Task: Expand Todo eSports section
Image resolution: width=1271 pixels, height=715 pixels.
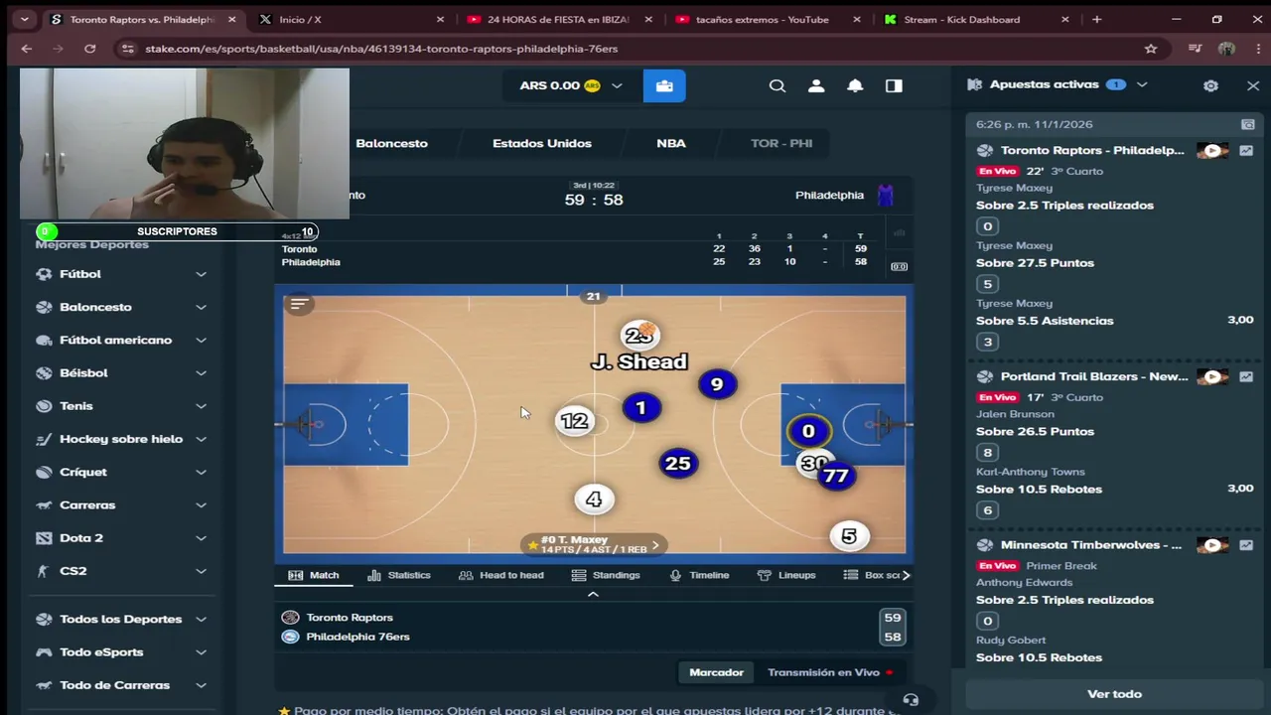Action: coord(201,651)
